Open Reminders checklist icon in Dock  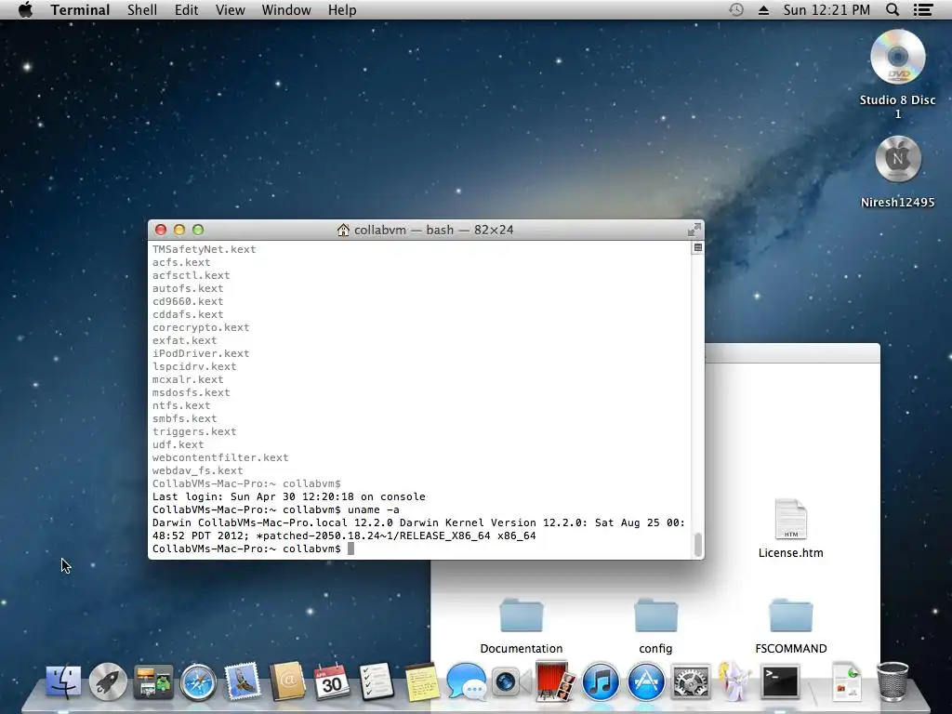pos(377,681)
